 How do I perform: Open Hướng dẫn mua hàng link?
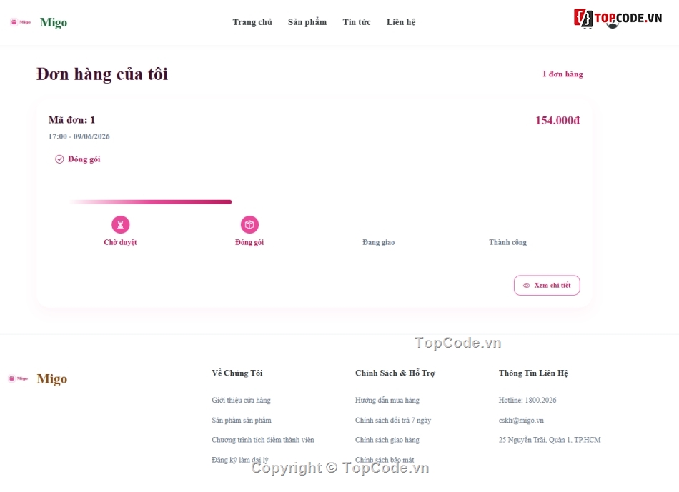[387, 401]
